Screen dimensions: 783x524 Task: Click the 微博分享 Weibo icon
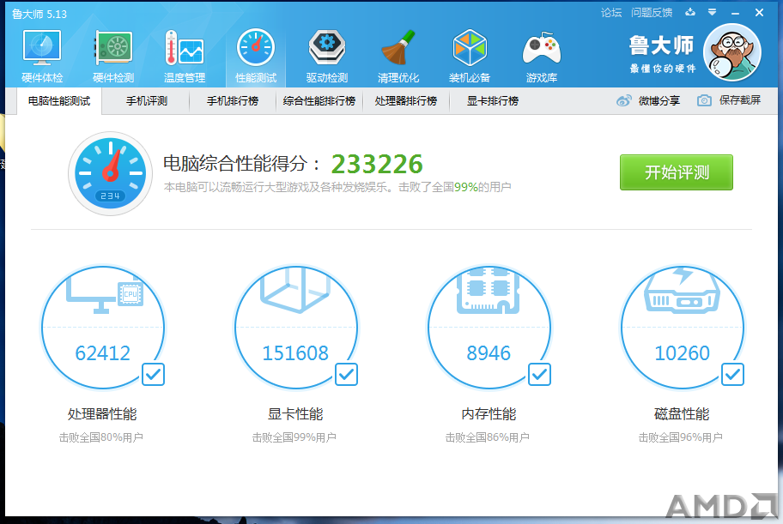click(x=623, y=101)
